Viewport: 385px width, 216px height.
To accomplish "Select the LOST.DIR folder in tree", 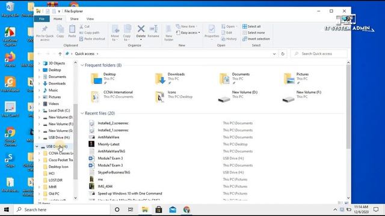I will (x=55, y=180).
